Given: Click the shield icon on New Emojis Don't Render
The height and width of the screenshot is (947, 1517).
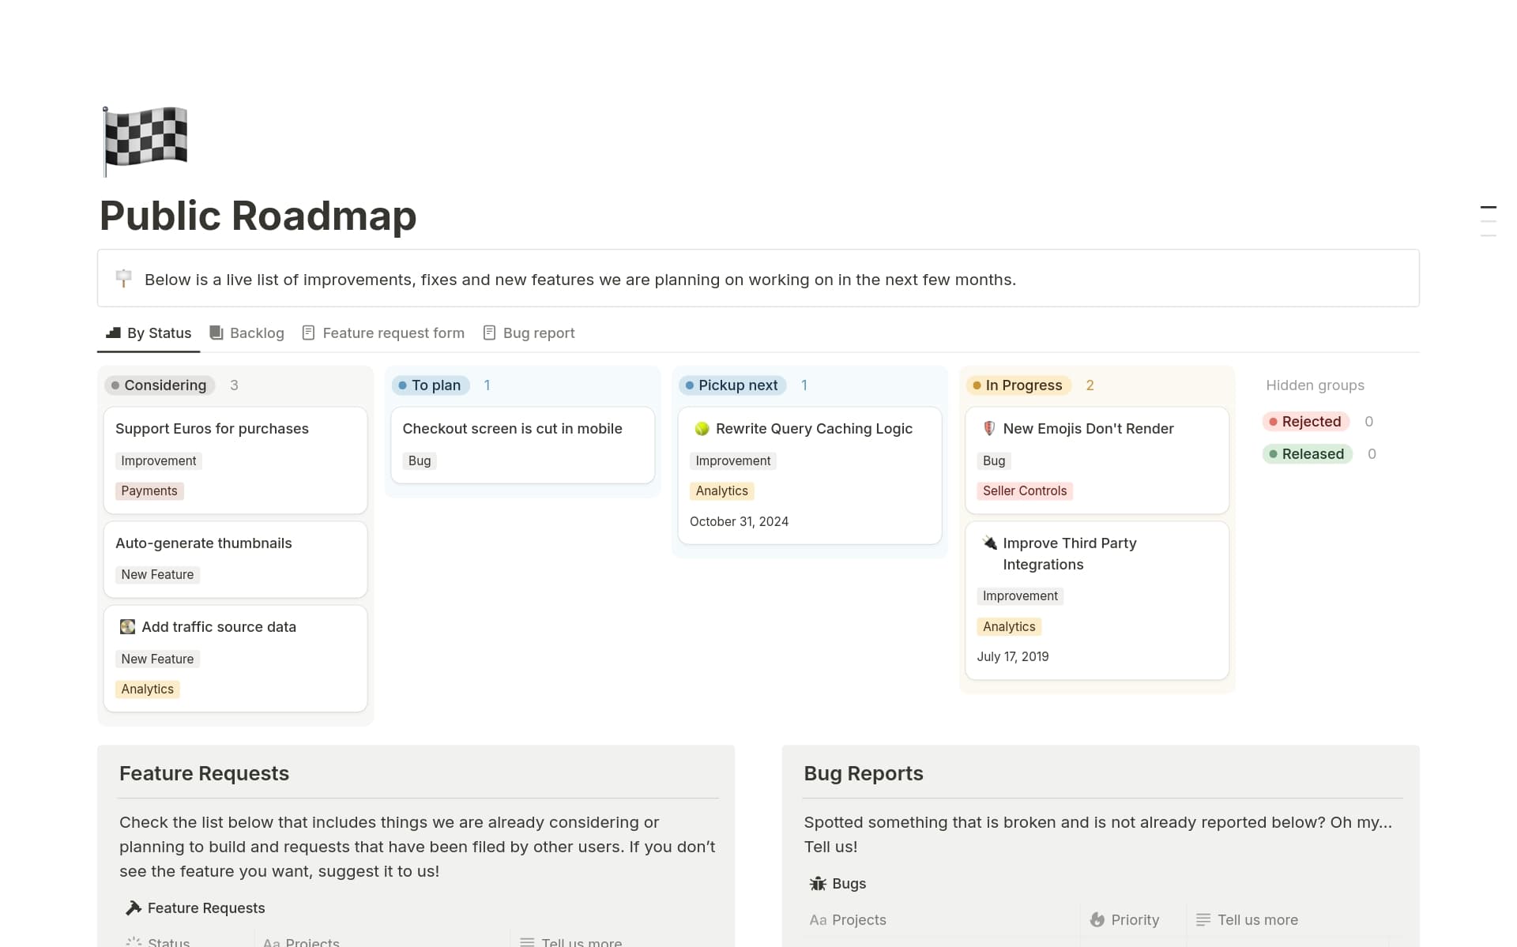Looking at the screenshot, I should pos(988,428).
